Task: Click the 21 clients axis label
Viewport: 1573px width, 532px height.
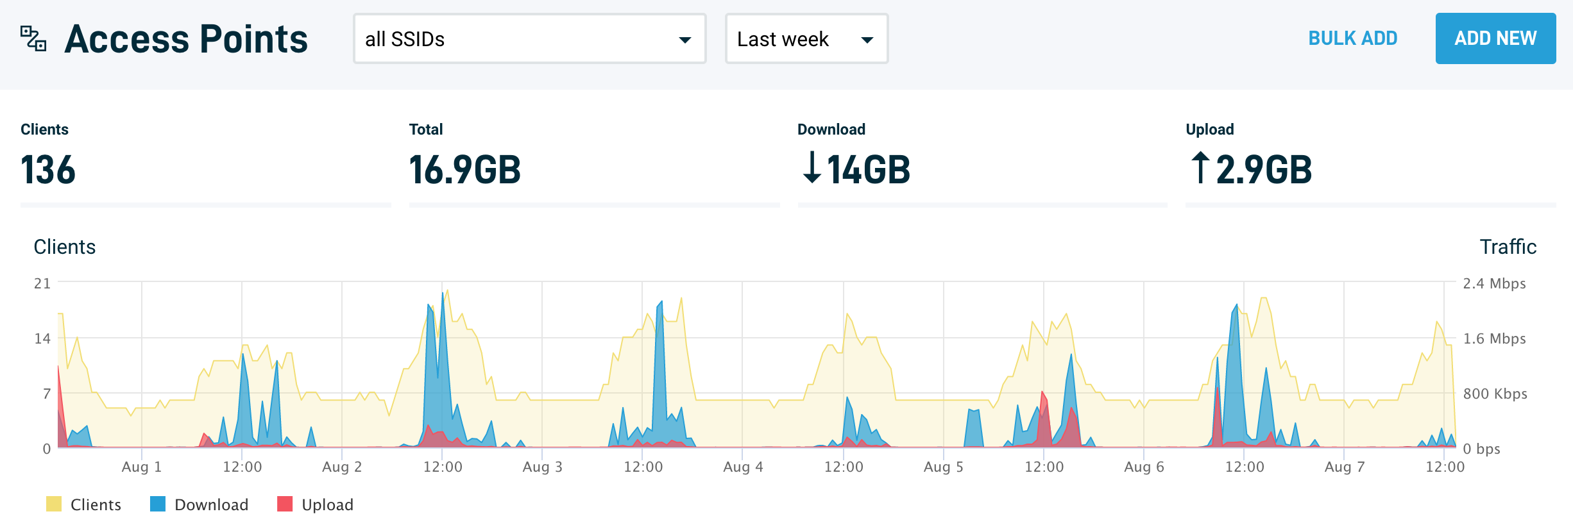Action: (42, 283)
